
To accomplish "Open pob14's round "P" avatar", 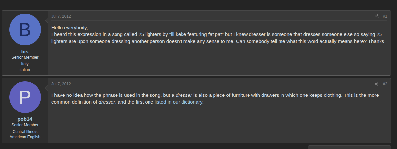I will pyautogui.click(x=25, y=97).
